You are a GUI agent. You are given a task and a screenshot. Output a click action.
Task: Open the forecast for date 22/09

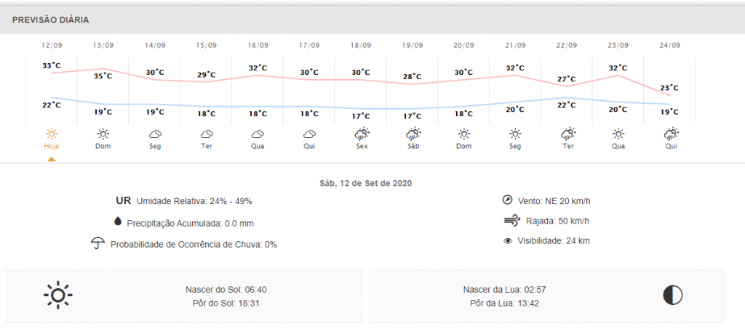(x=567, y=45)
